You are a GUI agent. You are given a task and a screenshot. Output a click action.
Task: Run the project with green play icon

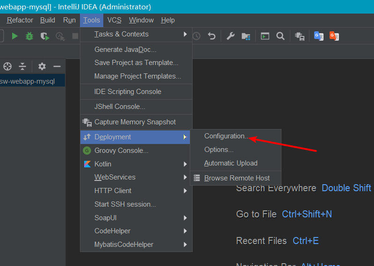(15, 36)
